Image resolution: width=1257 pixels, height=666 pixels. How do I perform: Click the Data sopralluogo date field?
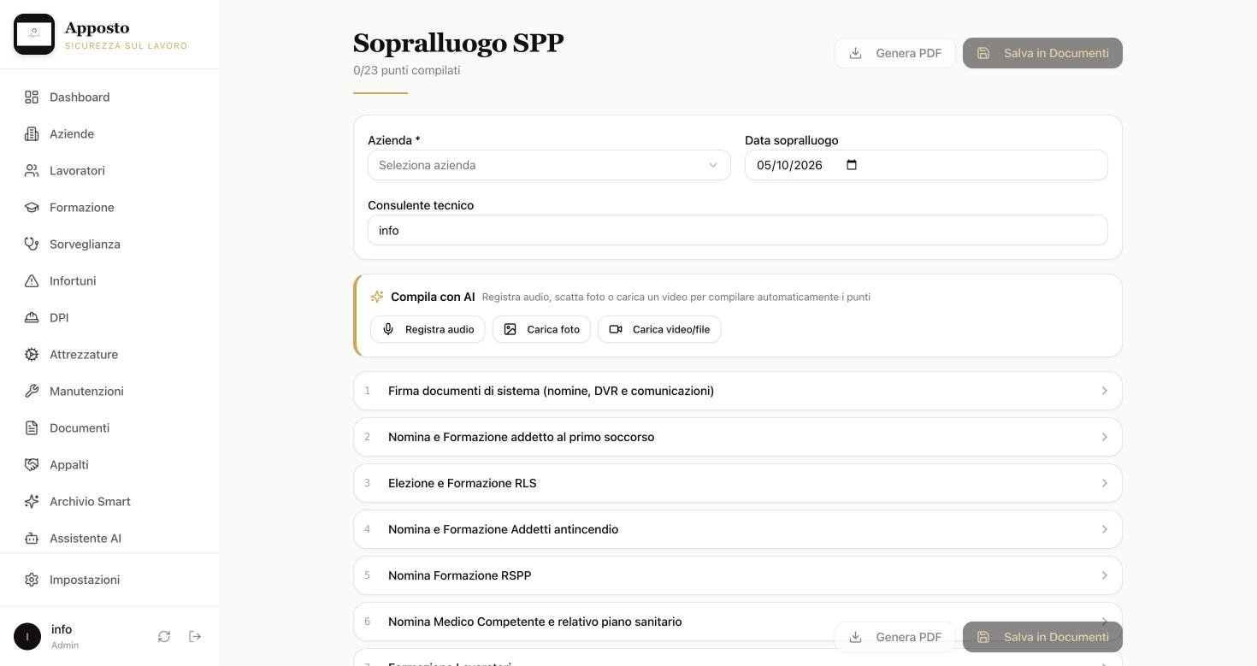coord(926,165)
